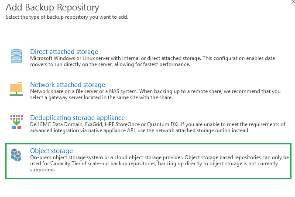Viewport: 295px width, 197px height.
Task: Pick the Object storage title link
Action: (x=51, y=151)
